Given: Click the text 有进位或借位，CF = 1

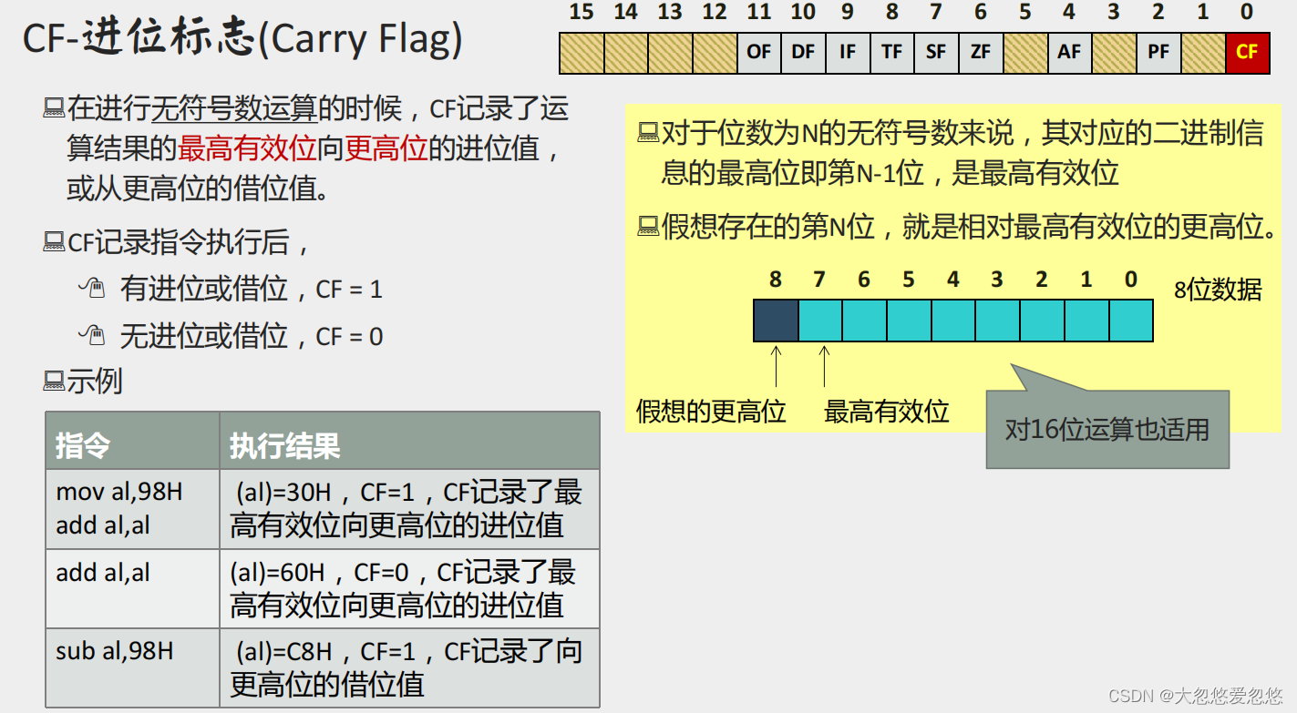Looking at the screenshot, I should click(x=252, y=290).
